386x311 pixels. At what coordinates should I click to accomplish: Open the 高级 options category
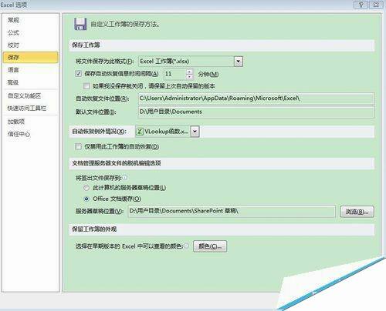pos(13,82)
